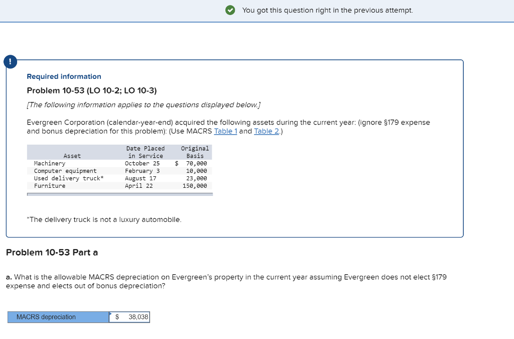Click the 10,000 original basis value
This screenshot has height=339, width=514.
pos(196,171)
